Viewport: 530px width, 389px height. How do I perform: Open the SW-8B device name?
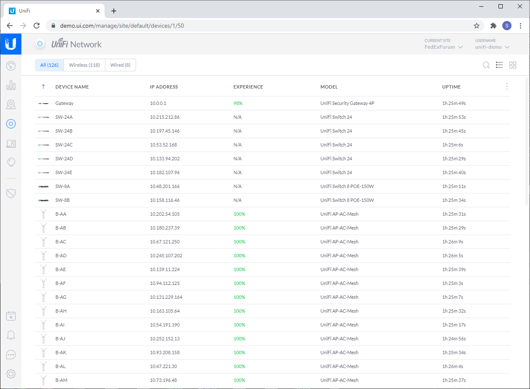coord(63,200)
